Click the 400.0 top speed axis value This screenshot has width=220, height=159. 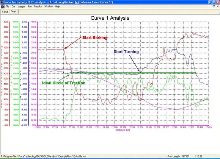coord(34,22)
